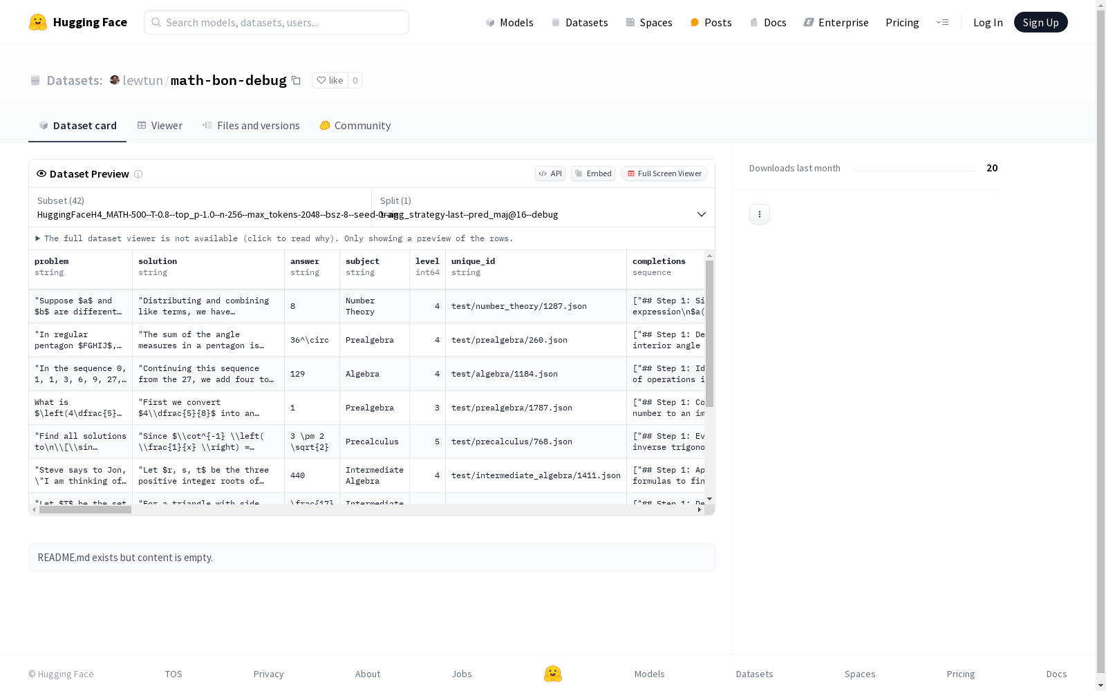Open the Subset (42) dropdown
The image size is (1106, 691).
point(200,207)
